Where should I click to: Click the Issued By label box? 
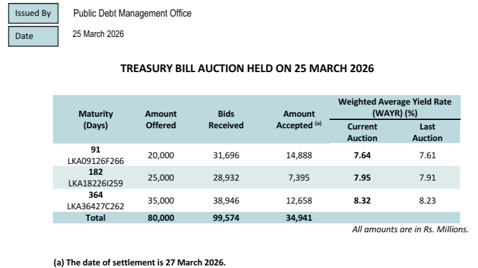31,13
